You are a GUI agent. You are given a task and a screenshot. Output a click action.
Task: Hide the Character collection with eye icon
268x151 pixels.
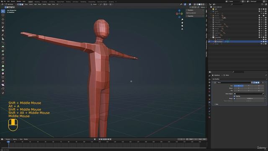261,37
